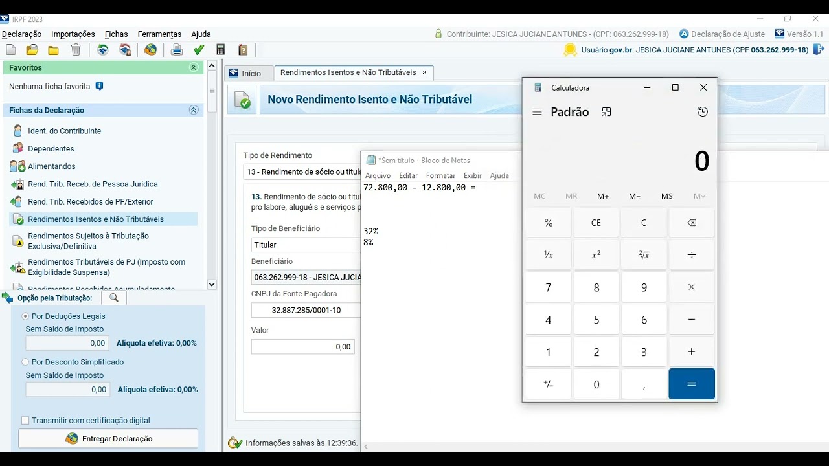Click the side panel scroll down arrow
Viewport: 829px width, 466px height.
[212, 284]
